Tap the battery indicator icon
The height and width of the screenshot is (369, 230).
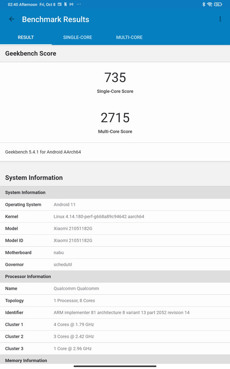click(218, 4)
